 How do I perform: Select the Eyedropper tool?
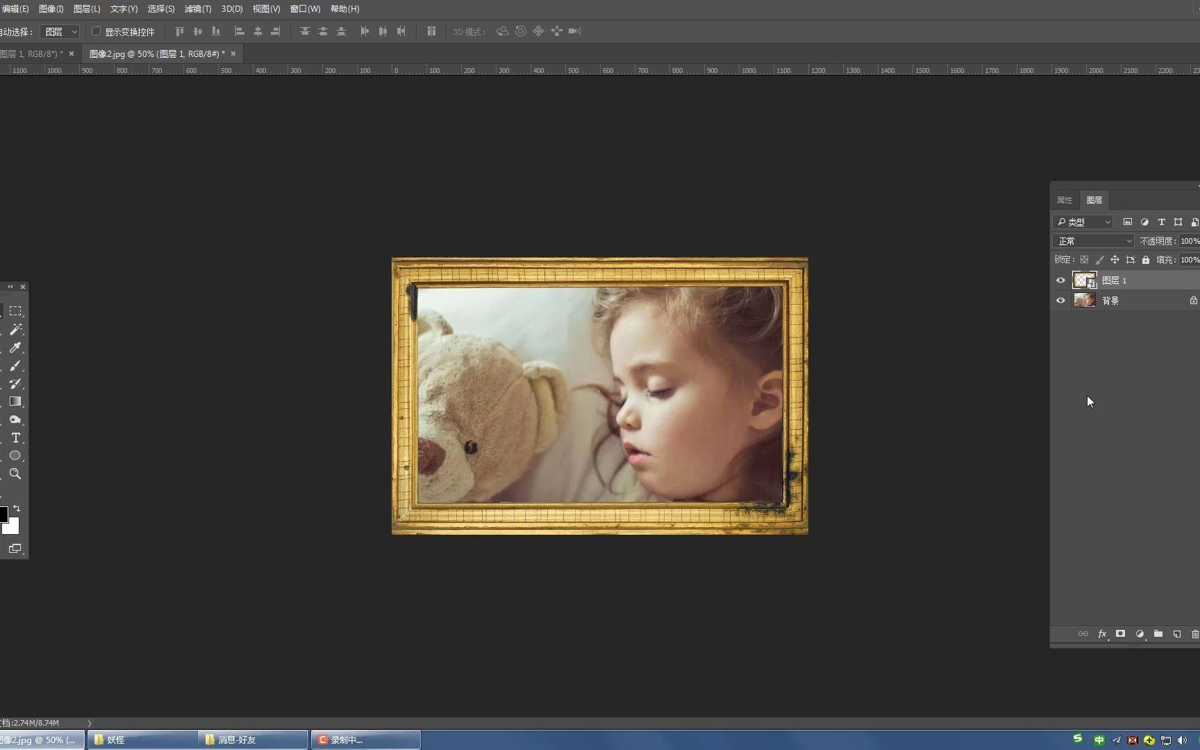tap(15, 347)
